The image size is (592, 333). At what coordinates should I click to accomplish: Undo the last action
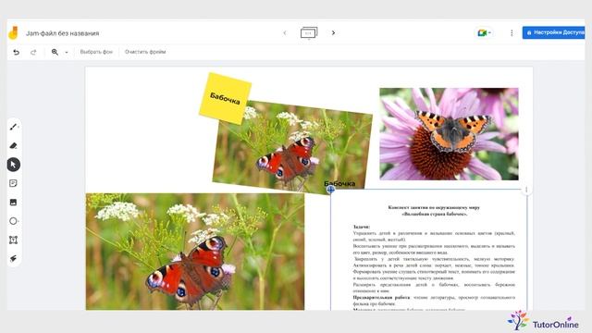pos(17,52)
